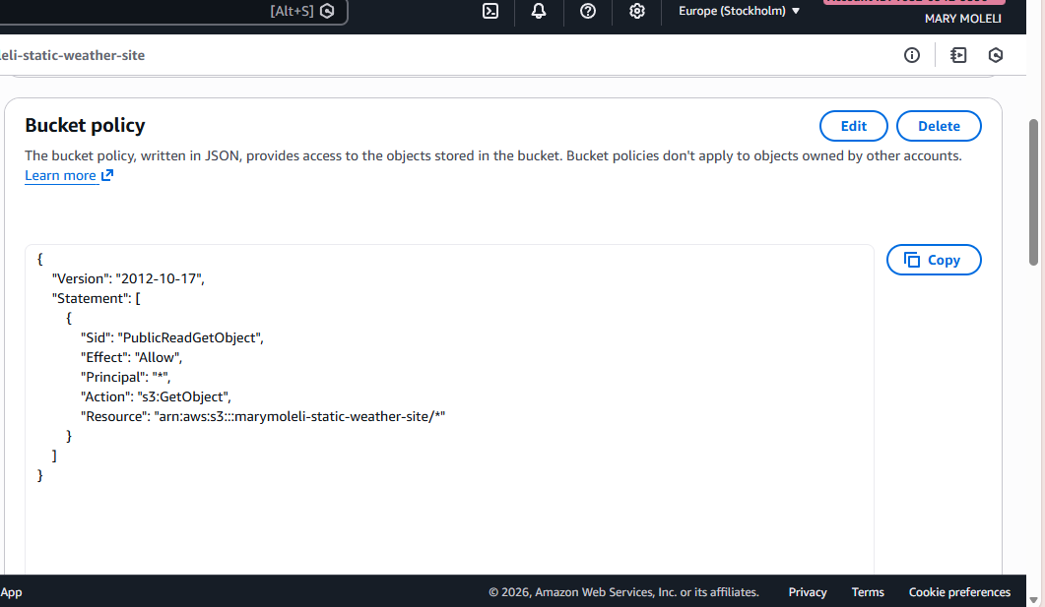
Task: Open the Terms link in the footer
Action: click(868, 592)
